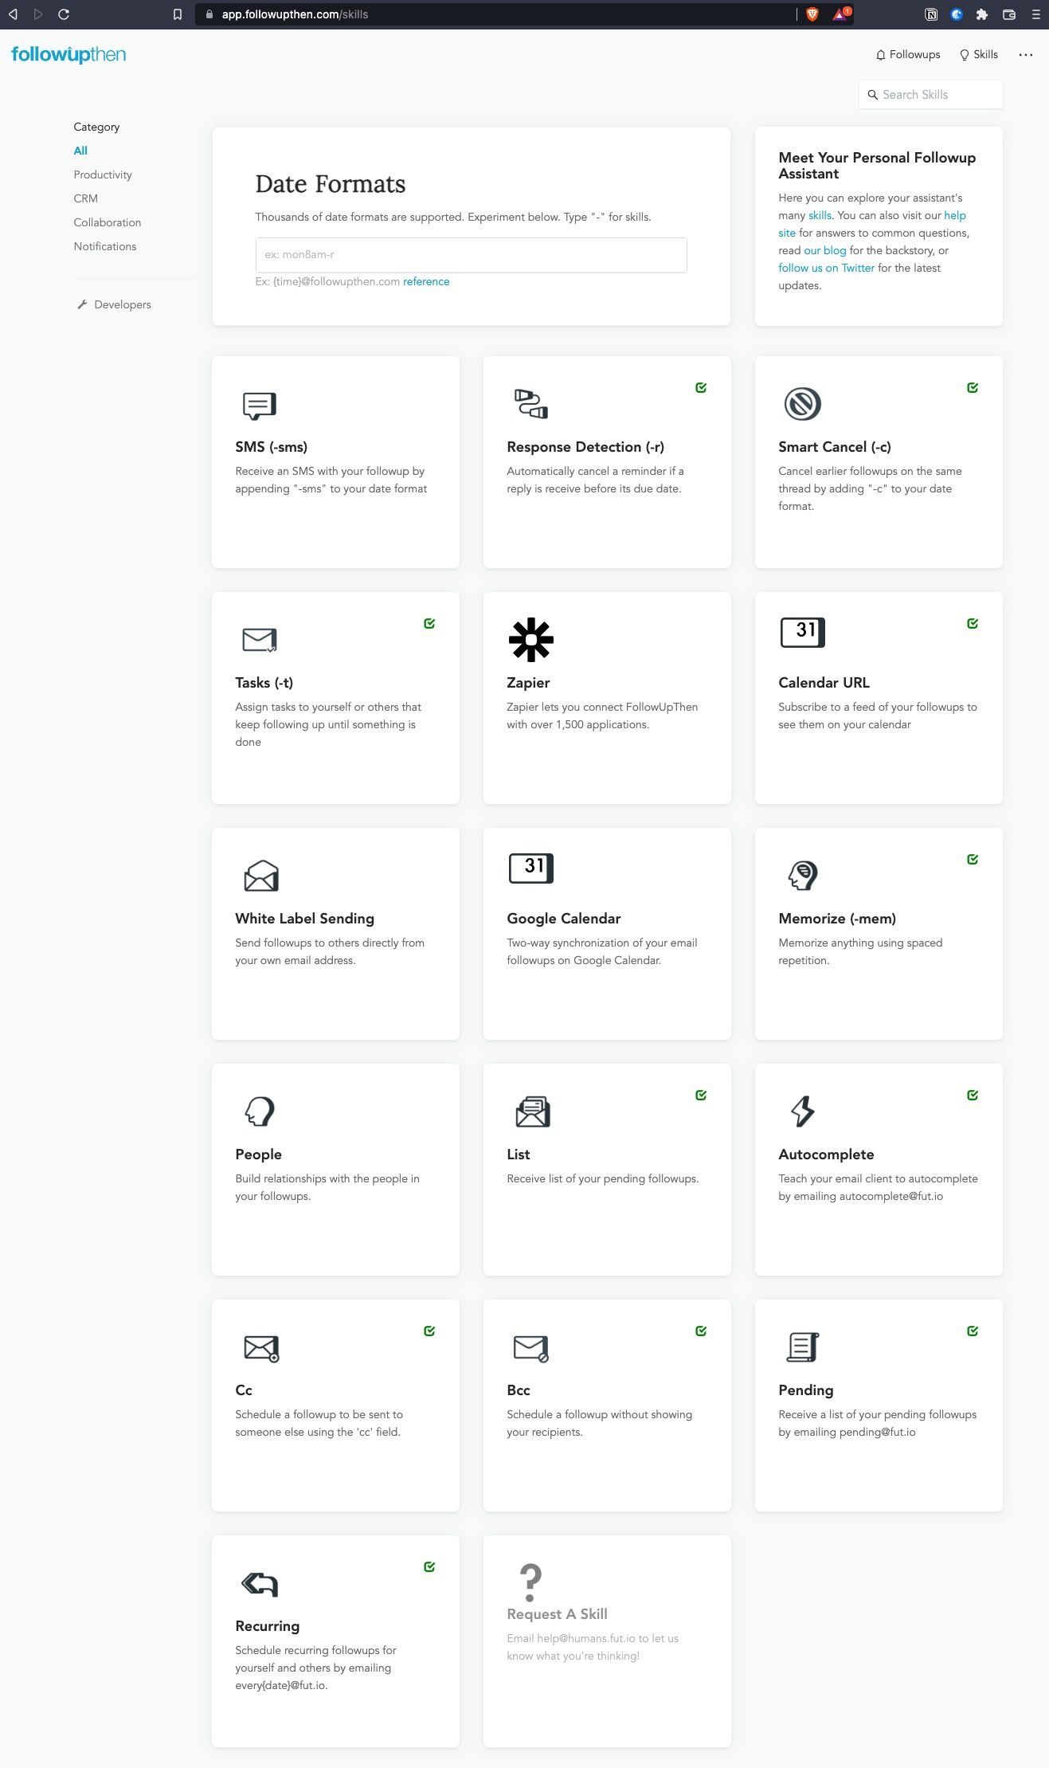Toggle the Bcc enabled checkmark
The image size is (1049, 1768).
(701, 1331)
